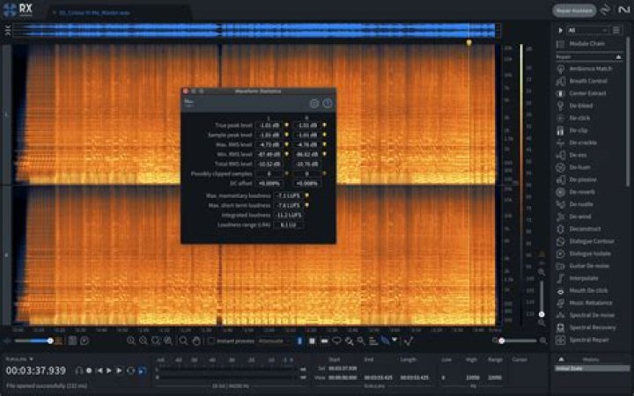Adjust the waveform/spectrogram opacity slider
Viewport: 634px width, 396px height.
click(35, 340)
